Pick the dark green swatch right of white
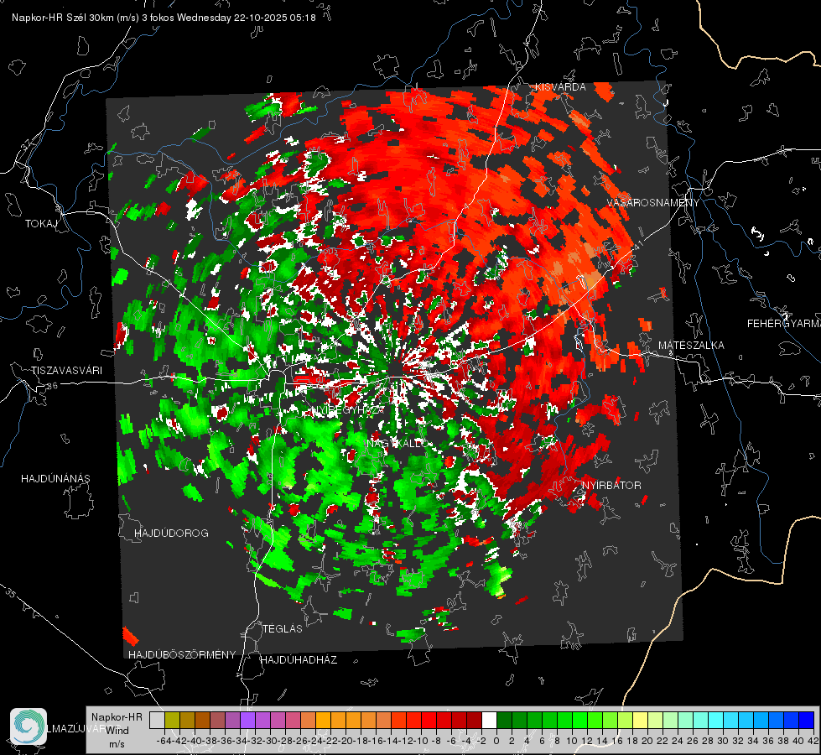Screen dimensions: 821x755 coord(504,720)
